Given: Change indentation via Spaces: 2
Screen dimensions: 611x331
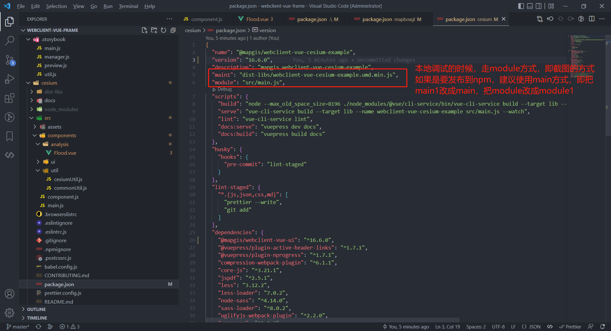Looking at the screenshot, I should click(476, 327).
